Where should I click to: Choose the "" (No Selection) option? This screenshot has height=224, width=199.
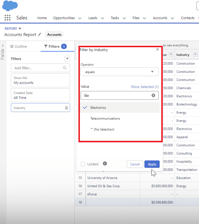pyautogui.click(x=120, y=129)
